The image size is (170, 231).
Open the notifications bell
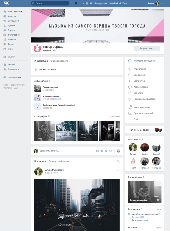coord(76,3)
